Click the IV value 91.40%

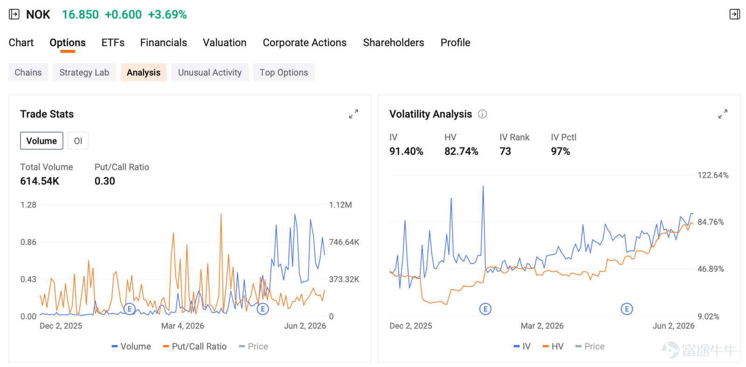click(x=407, y=151)
